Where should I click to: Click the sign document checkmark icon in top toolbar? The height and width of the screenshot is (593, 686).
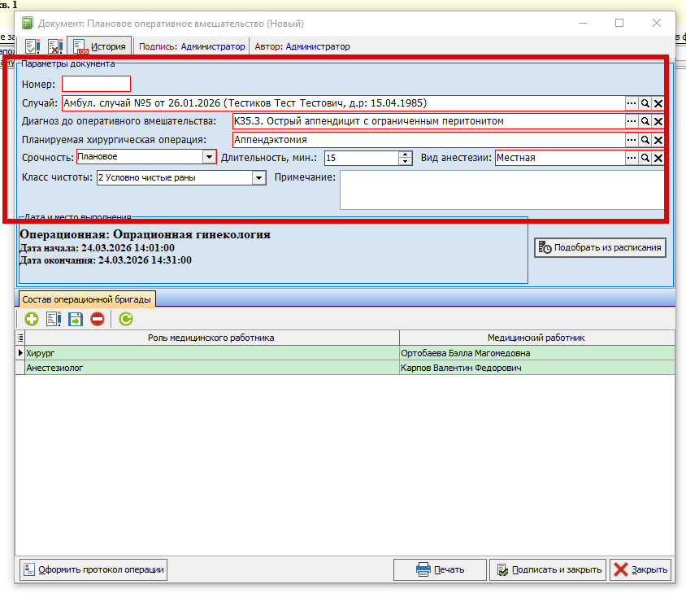(33, 47)
